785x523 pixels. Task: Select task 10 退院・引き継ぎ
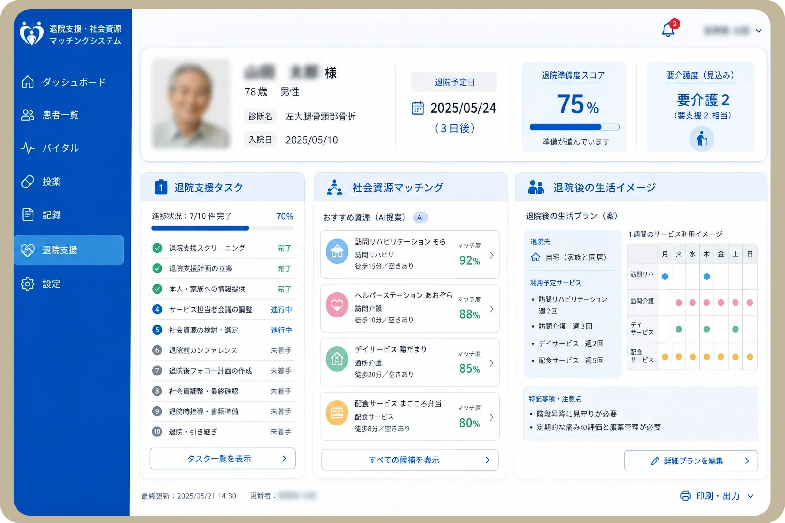point(222,432)
